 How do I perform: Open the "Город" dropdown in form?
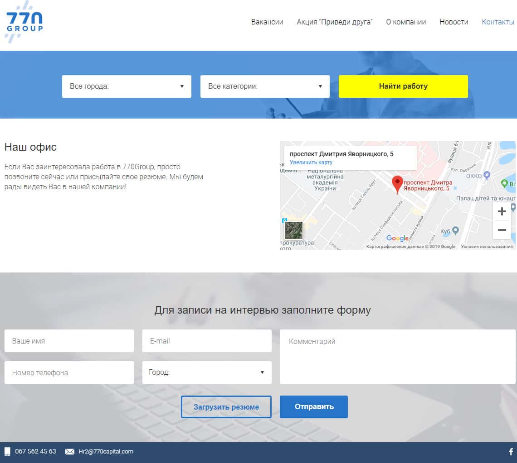coord(207,372)
